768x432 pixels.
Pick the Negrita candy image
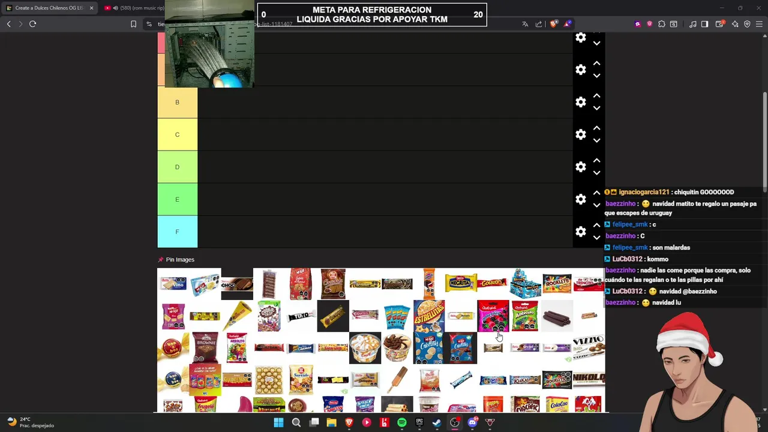(461, 283)
